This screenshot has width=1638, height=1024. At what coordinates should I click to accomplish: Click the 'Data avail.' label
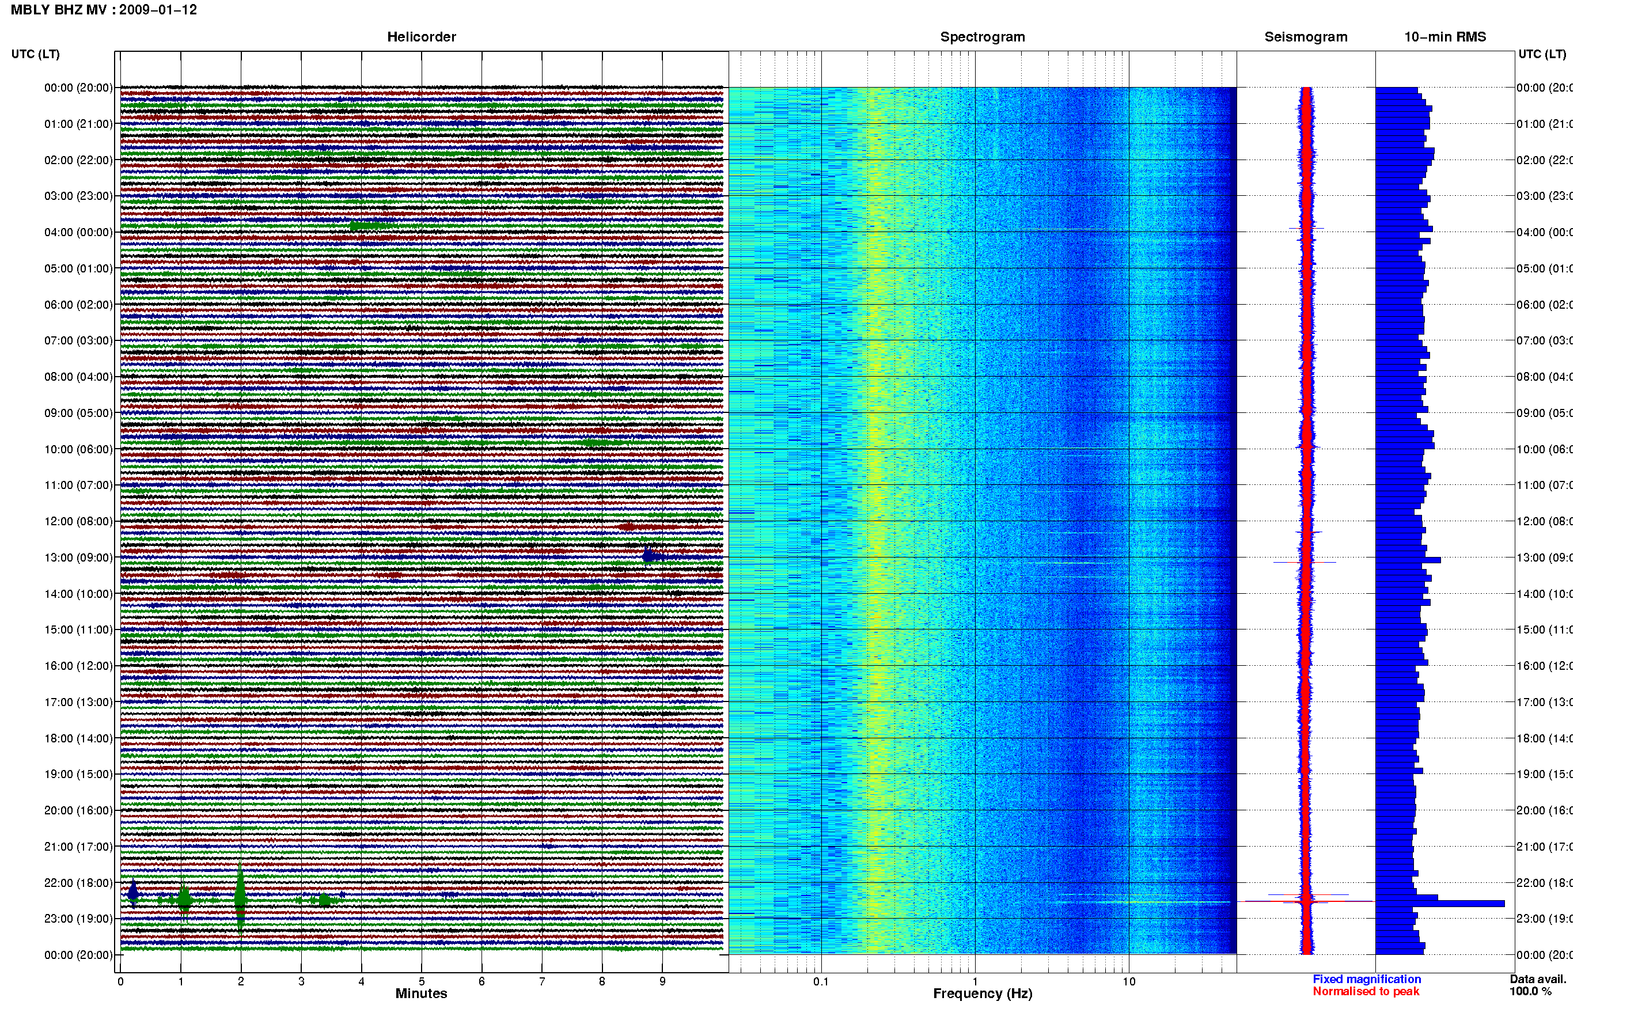click(1538, 979)
